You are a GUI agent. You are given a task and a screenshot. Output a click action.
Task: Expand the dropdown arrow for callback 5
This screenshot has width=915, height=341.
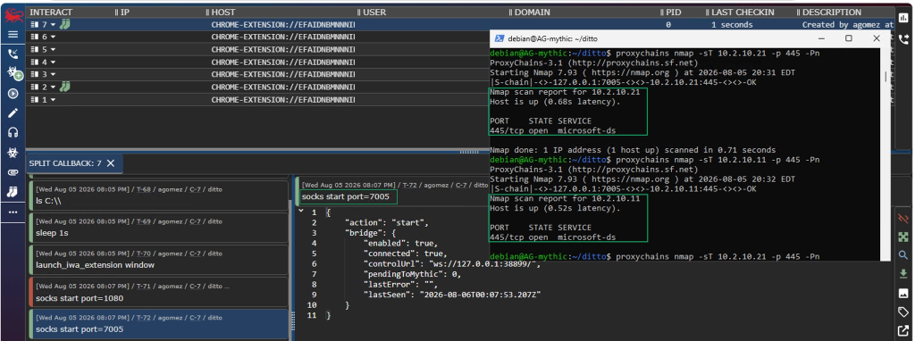tap(53, 50)
